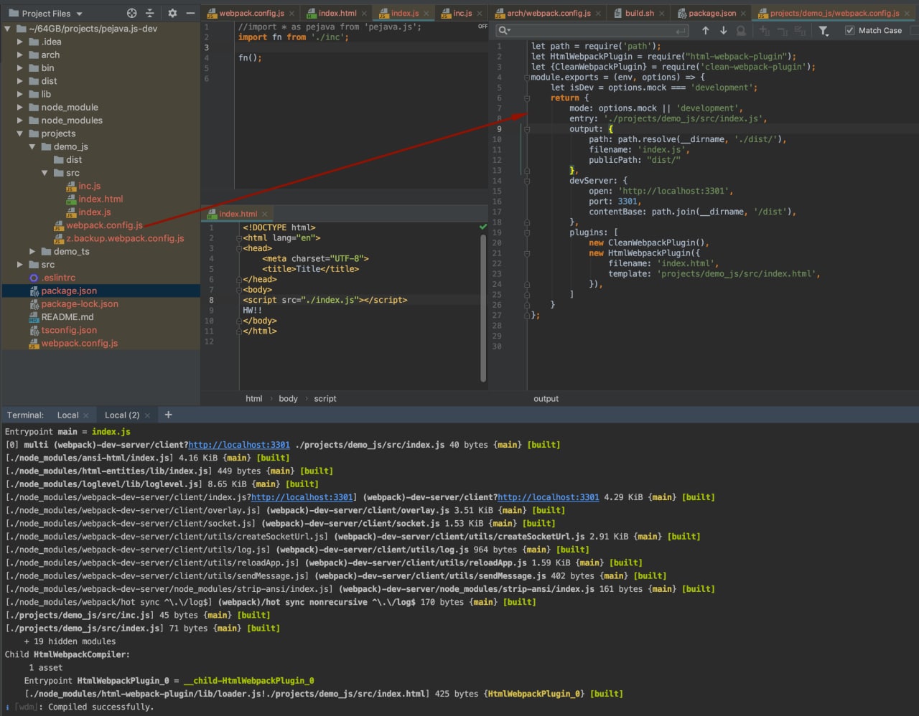Collapse the demo_js folder
Screen dimensions: 919x716
pos(33,146)
